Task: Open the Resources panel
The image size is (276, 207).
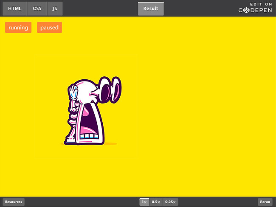Action: tap(14, 202)
